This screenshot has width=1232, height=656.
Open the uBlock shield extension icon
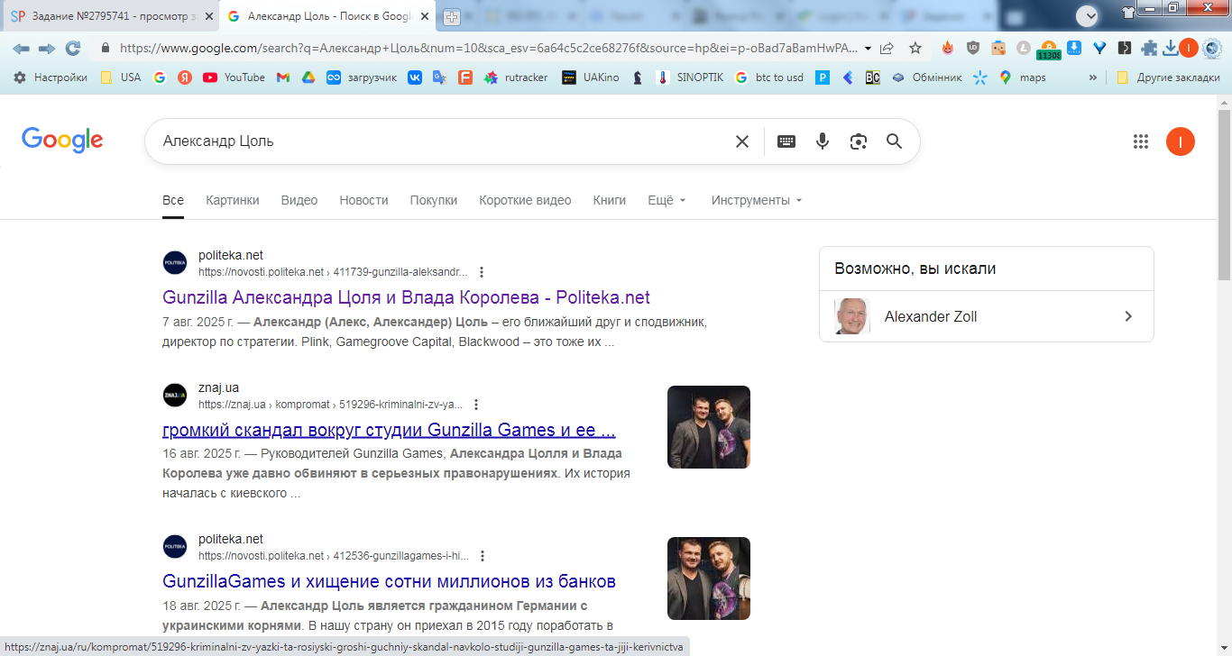pyautogui.click(x=973, y=49)
